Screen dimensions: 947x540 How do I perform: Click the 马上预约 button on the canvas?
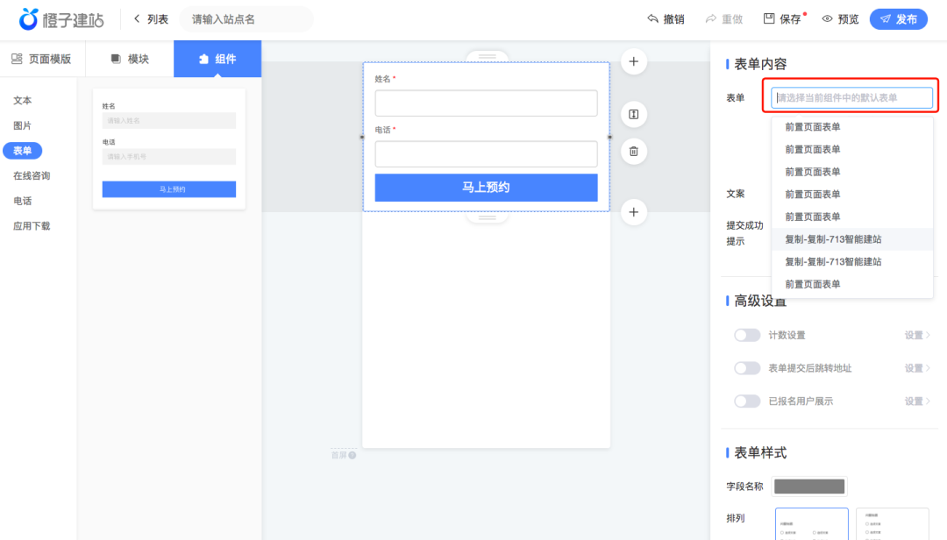[486, 188]
